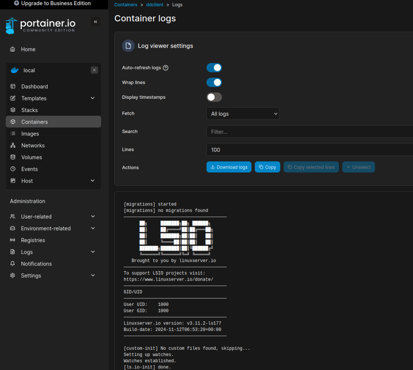Click the Events clock icon
Viewport: 413px width, 370px height.
pyautogui.click(x=13, y=169)
